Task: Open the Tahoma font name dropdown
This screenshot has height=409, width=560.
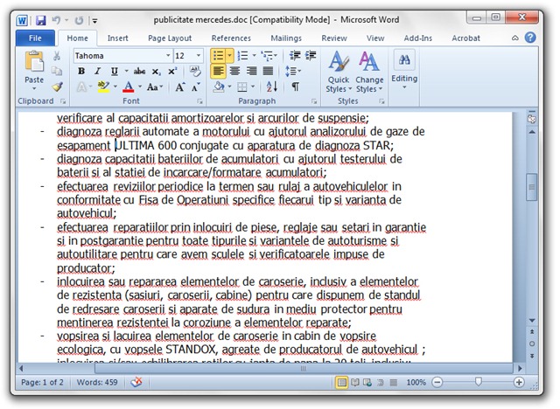Action: click(x=167, y=56)
